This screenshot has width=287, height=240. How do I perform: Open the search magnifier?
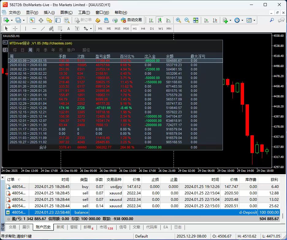point(272,20)
